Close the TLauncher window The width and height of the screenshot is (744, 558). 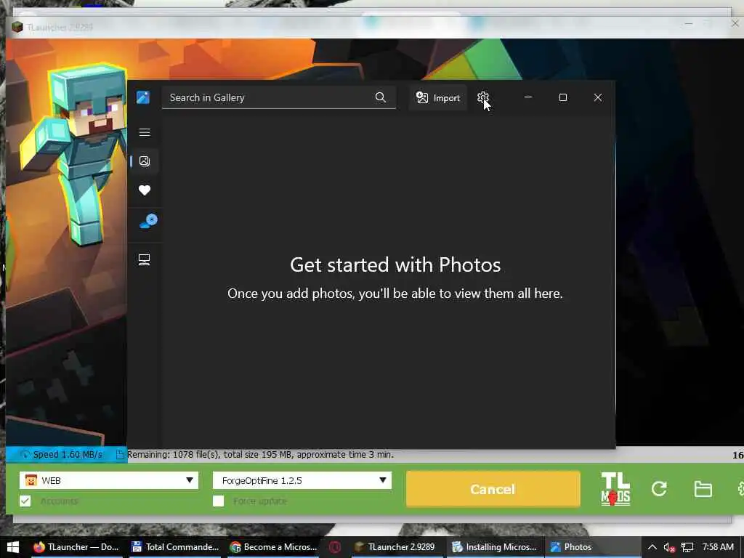735,23
